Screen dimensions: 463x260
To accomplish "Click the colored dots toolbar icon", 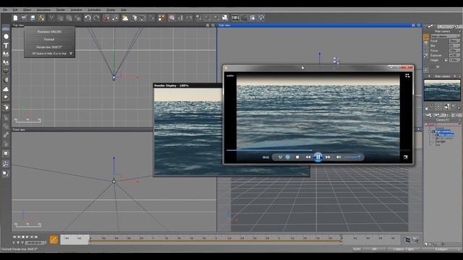I will click(x=161, y=18).
